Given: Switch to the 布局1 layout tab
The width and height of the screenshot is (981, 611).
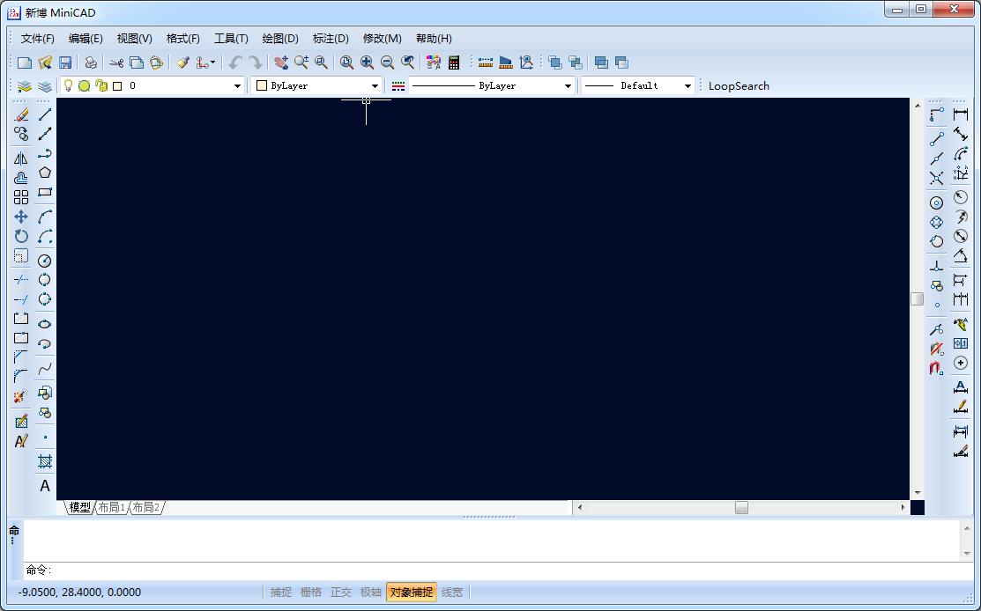Looking at the screenshot, I should coord(111,508).
